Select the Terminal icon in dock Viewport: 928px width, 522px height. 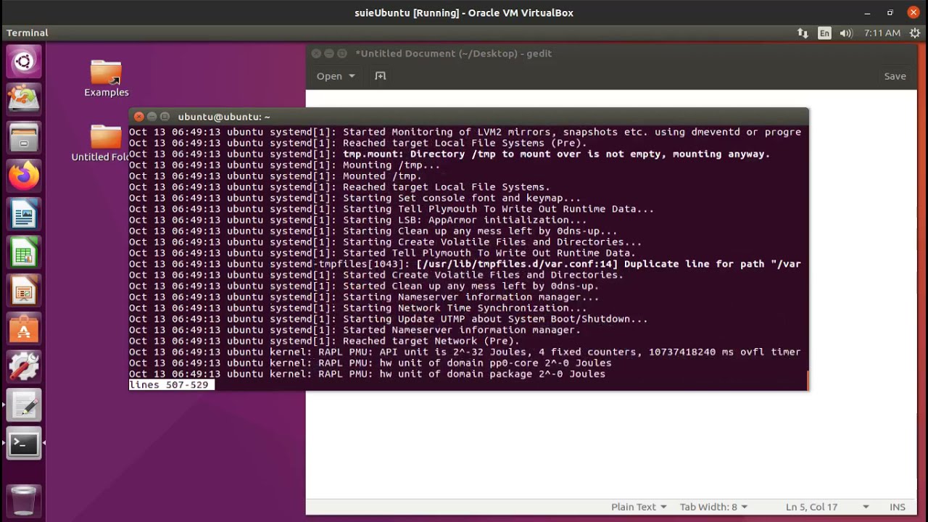tap(23, 443)
